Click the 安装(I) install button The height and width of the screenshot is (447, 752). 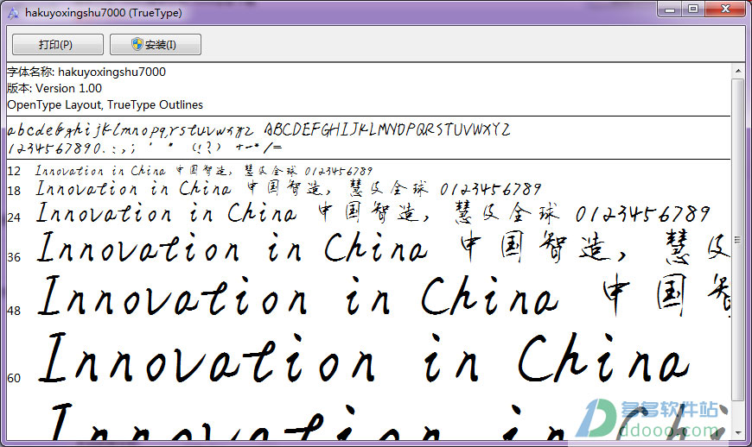(x=156, y=45)
